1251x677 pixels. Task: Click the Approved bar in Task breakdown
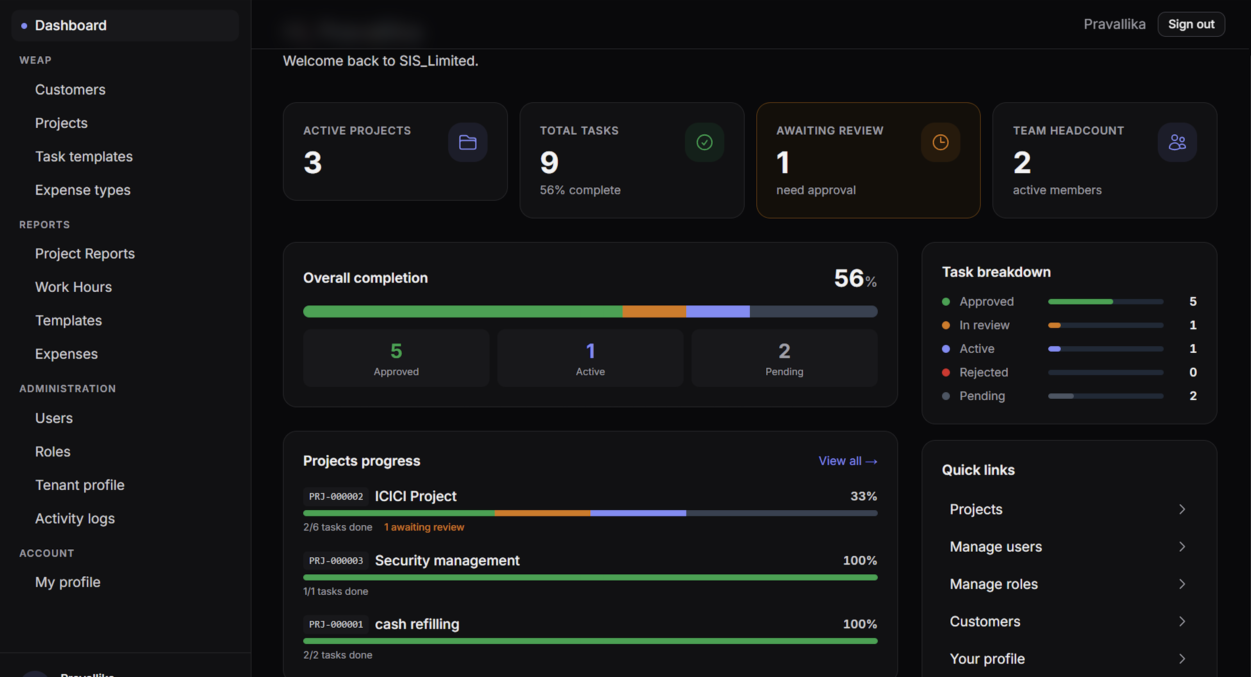tap(1105, 301)
